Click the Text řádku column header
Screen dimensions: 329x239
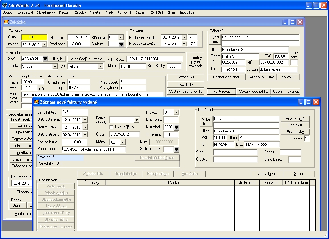click(170, 183)
